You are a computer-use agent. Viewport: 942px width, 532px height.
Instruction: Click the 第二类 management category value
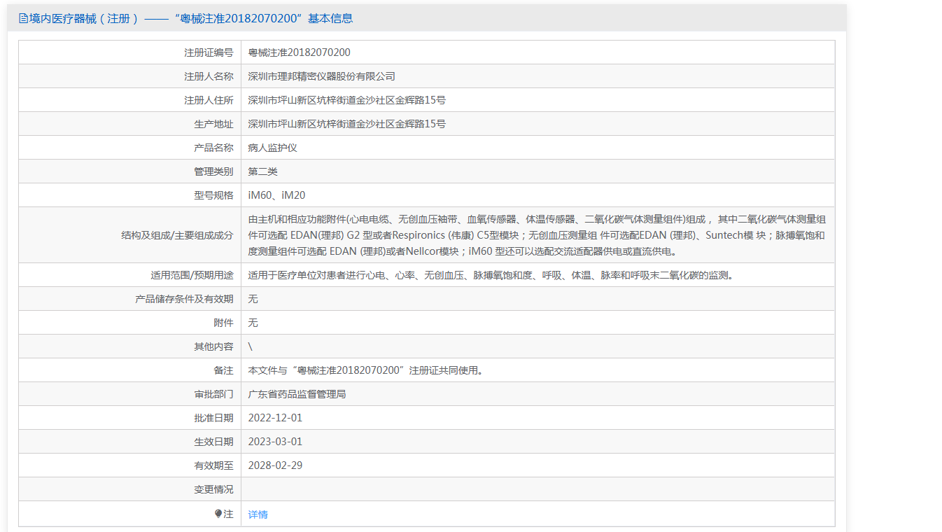(x=263, y=171)
